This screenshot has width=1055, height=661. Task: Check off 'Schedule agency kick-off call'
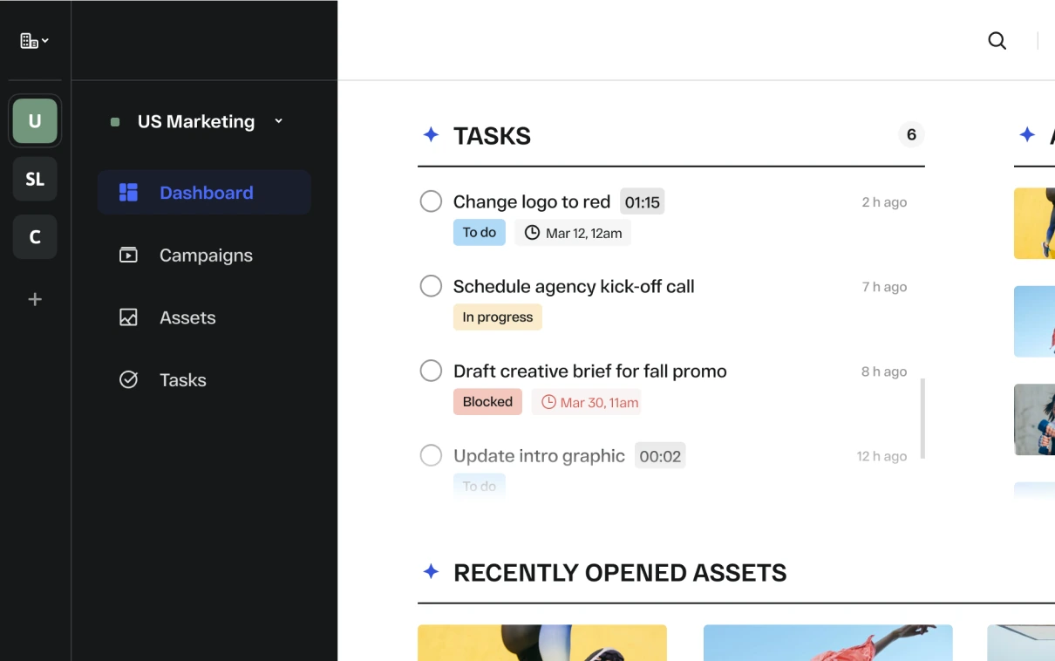pos(431,285)
